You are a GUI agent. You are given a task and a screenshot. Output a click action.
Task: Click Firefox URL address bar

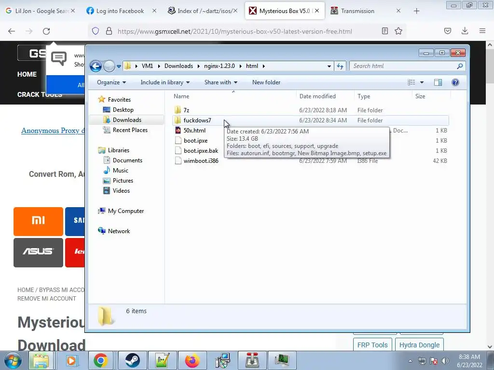point(234,31)
